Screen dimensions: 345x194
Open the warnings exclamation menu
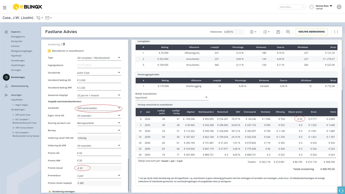[x=253, y=32]
